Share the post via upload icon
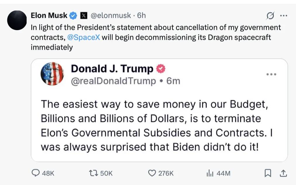Screen dimensions: 296x186 point(283,173)
